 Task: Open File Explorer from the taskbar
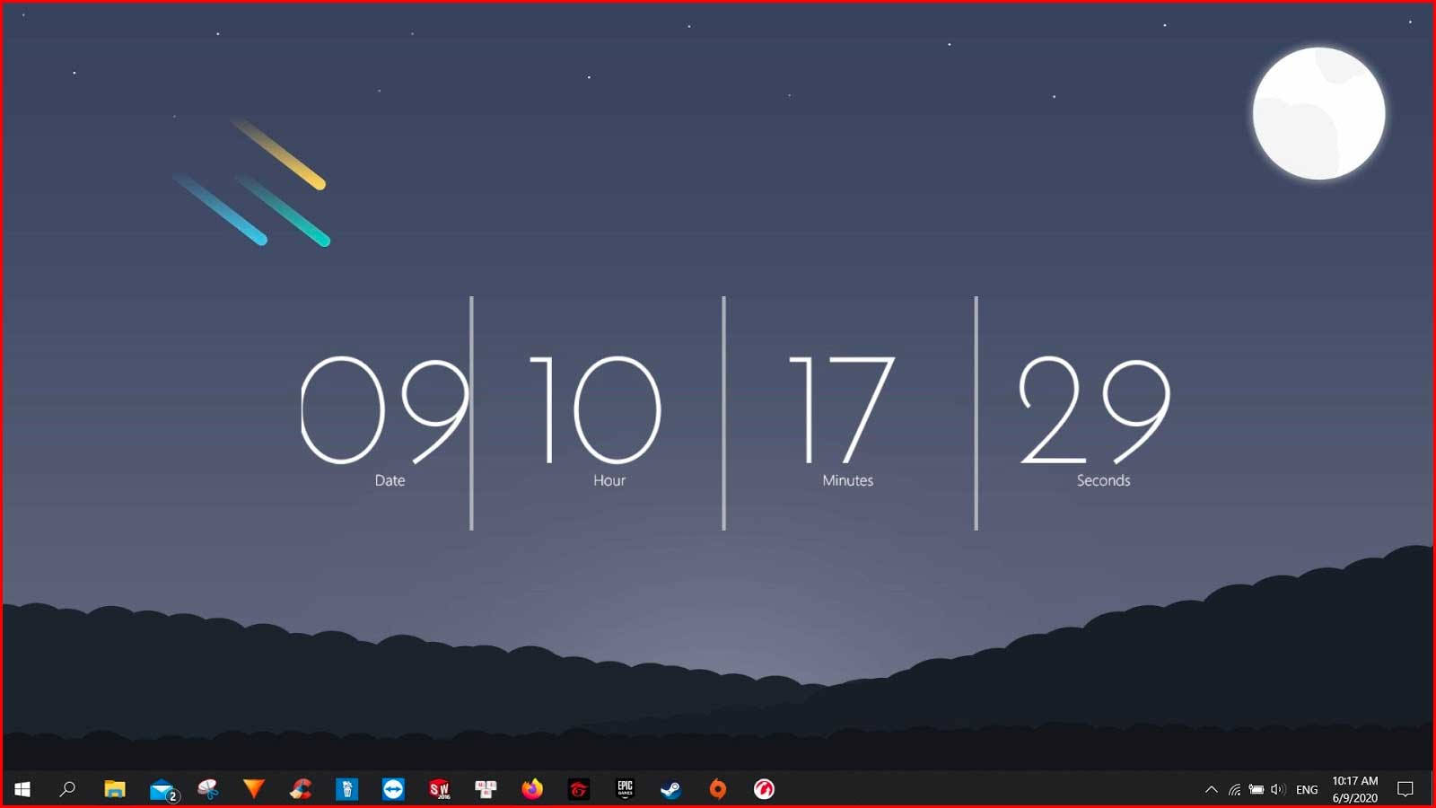[x=115, y=789]
